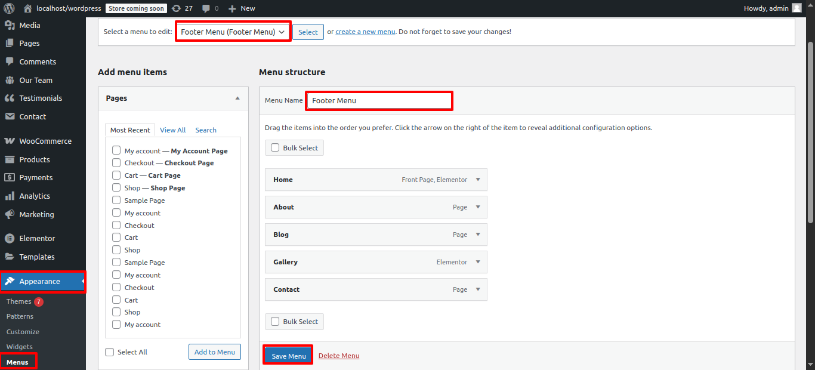The image size is (815, 370).
Task: Enable the Select All checkbox
Action: coord(110,352)
